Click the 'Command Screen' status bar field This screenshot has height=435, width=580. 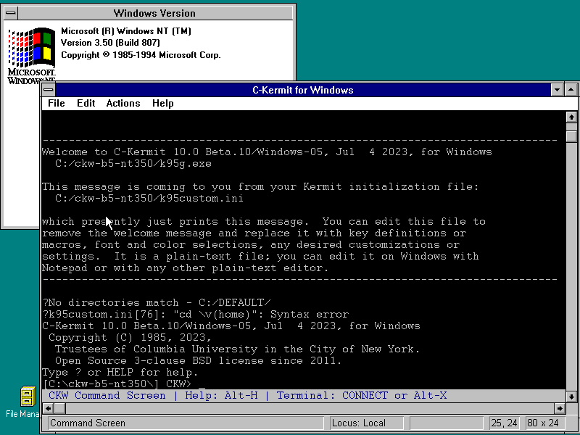pos(186,423)
